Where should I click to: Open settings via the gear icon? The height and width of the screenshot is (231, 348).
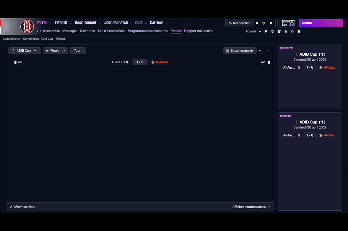point(271,23)
